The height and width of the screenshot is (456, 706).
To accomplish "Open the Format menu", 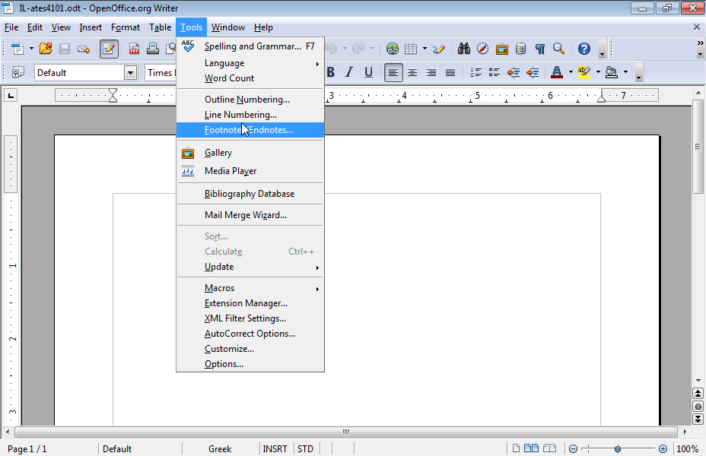I will (126, 27).
